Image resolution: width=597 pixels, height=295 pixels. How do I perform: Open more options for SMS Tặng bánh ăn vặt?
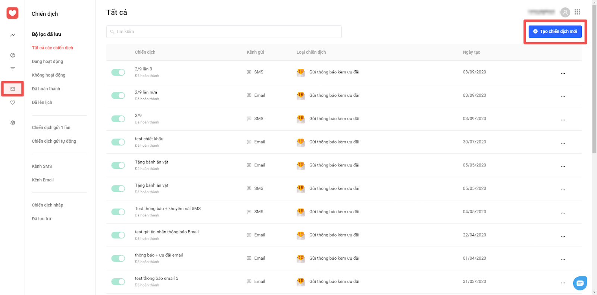(563, 190)
